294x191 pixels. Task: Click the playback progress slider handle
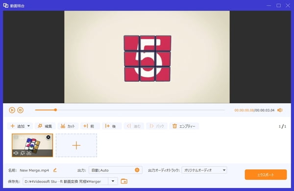click(x=55, y=110)
